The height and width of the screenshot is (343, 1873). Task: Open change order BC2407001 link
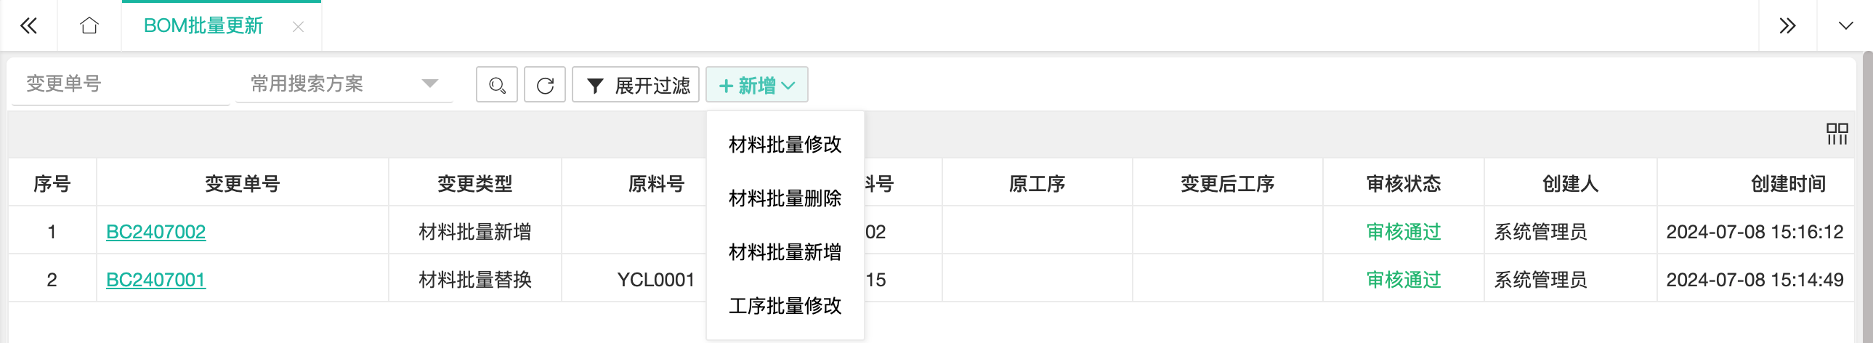click(155, 280)
